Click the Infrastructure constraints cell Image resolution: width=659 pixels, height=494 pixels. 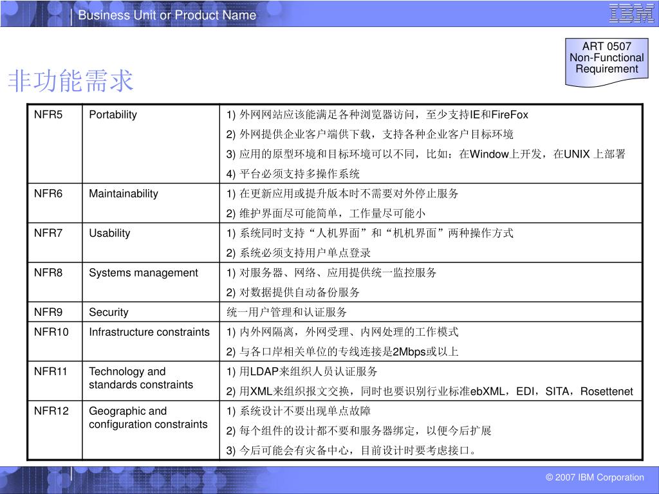(151, 341)
